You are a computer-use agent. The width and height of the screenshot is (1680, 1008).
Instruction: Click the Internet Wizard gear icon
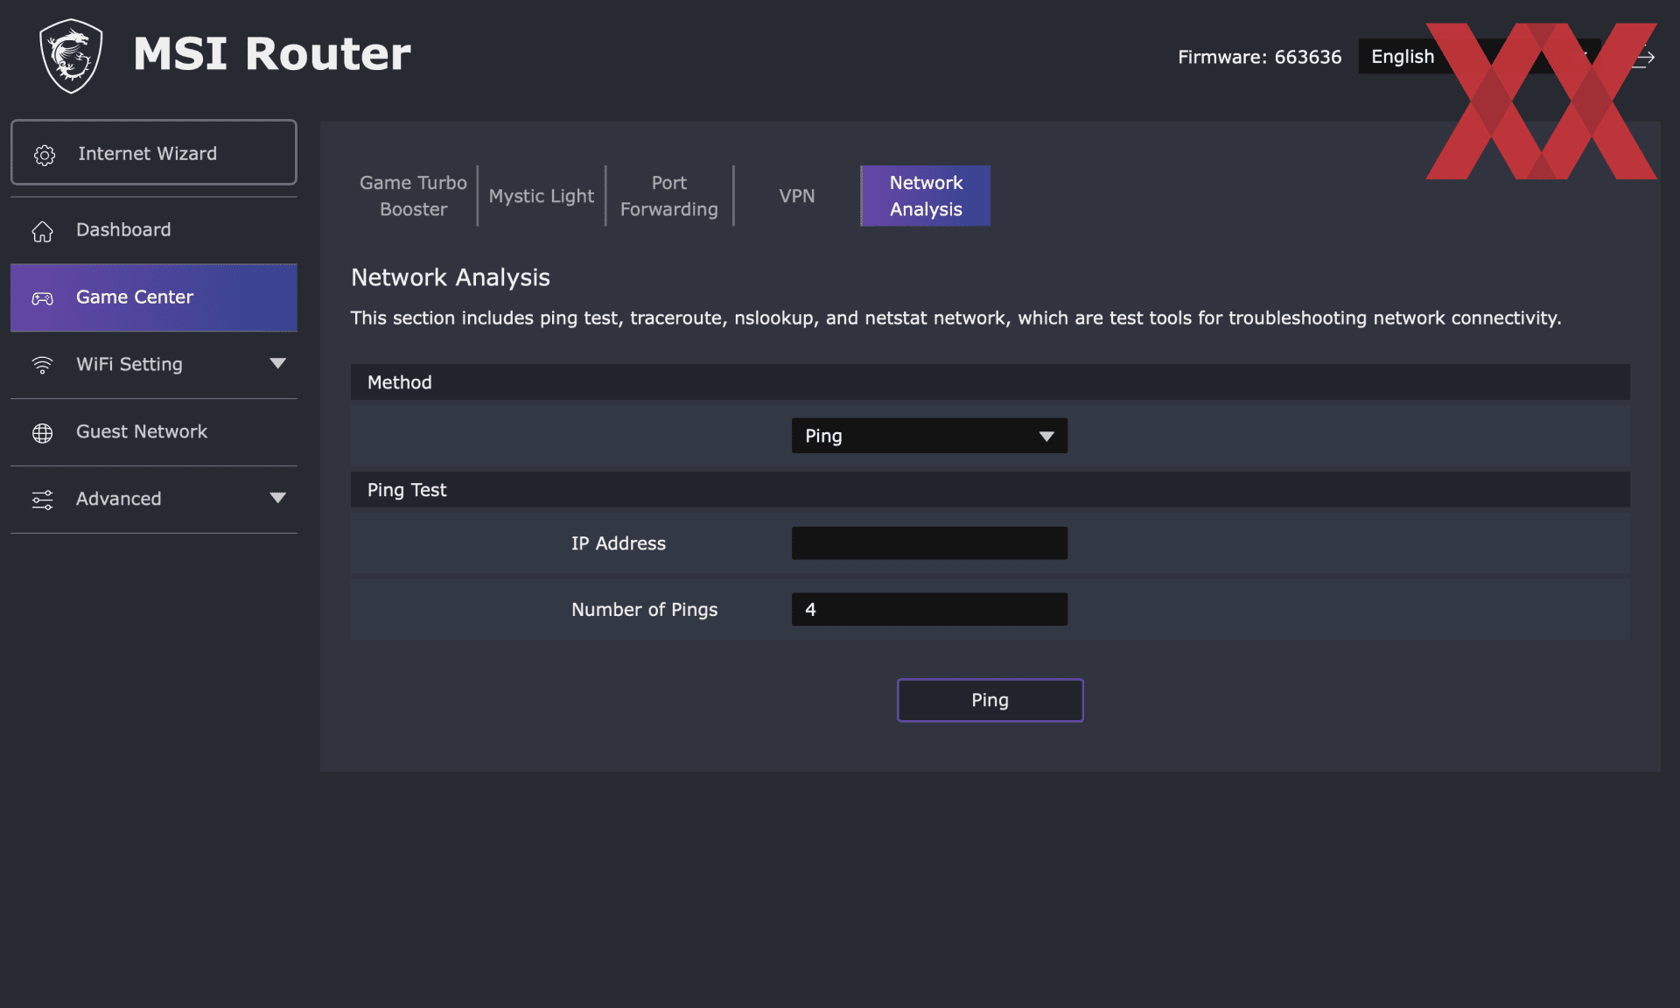point(45,155)
